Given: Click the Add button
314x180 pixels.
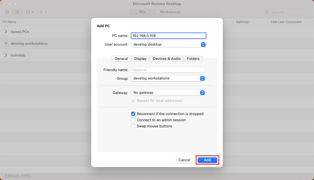Looking at the screenshot, I should [x=207, y=160].
